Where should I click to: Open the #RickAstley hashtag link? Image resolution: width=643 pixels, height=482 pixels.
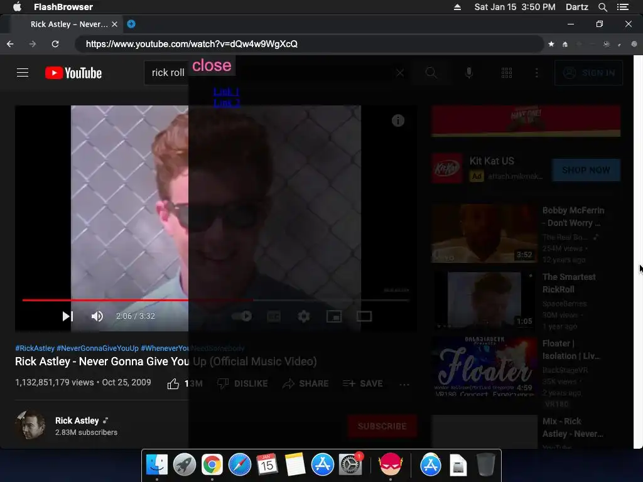(35, 348)
